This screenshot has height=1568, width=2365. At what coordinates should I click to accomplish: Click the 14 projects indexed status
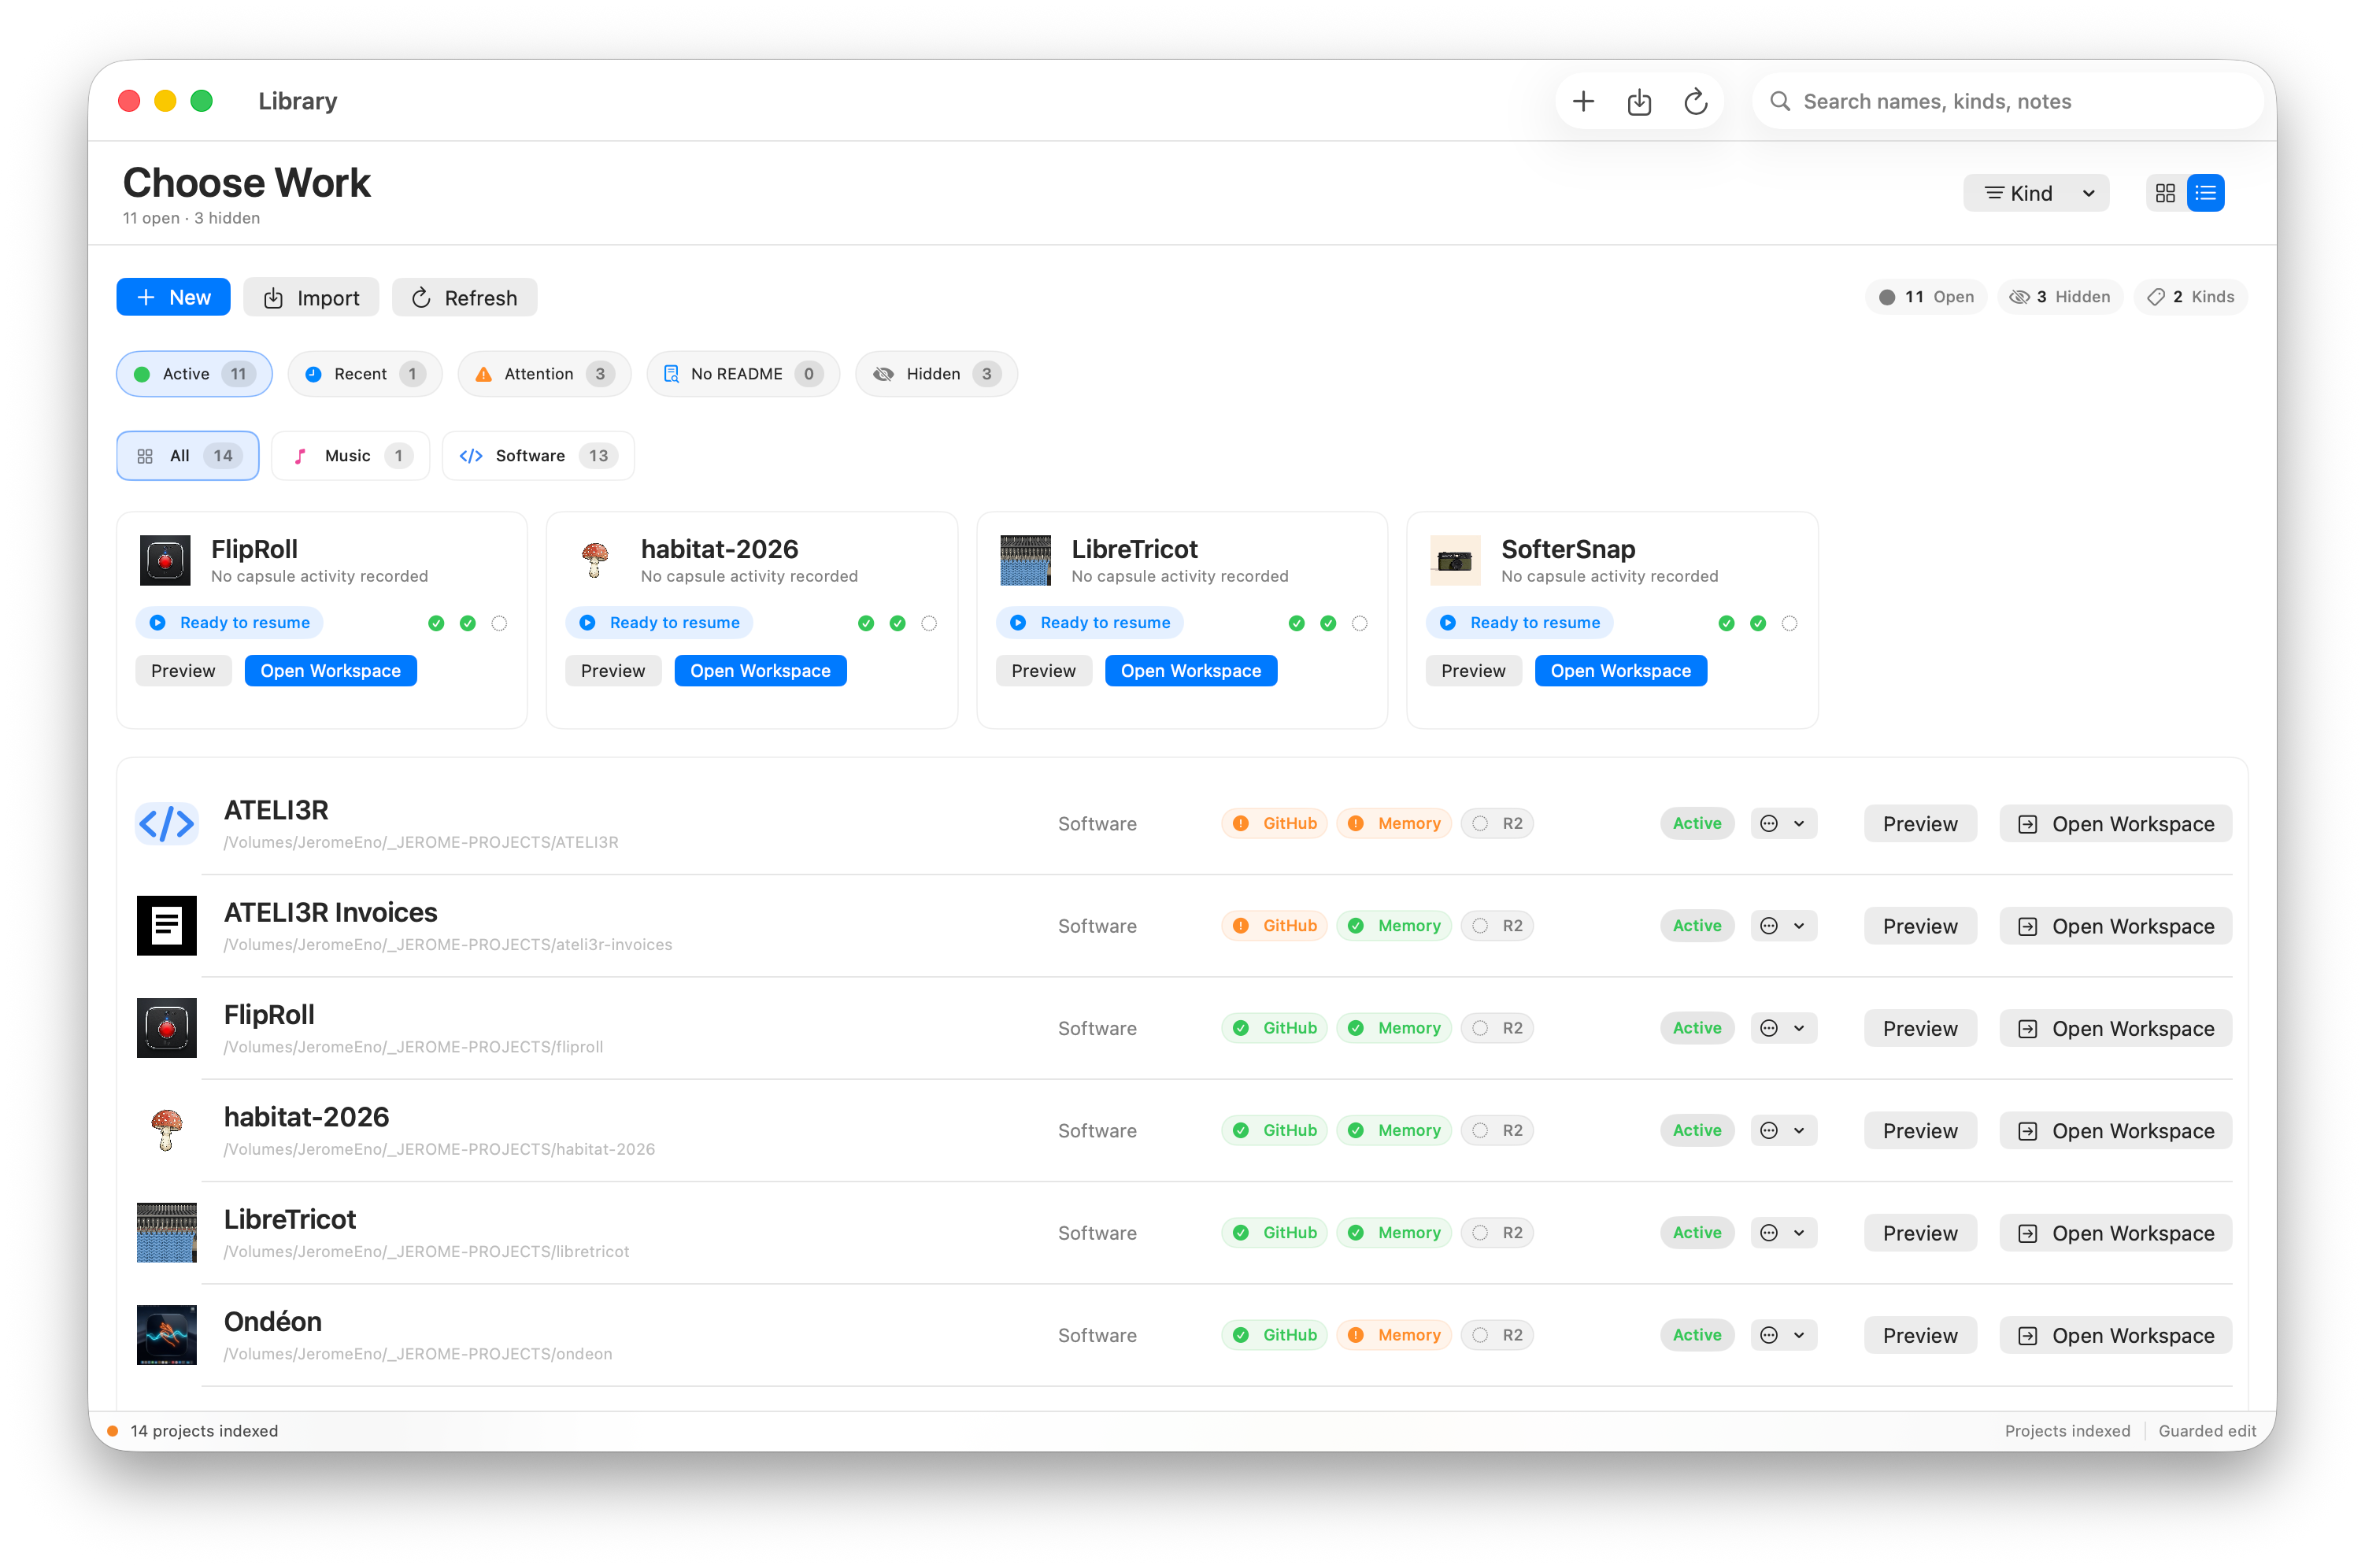pyautogui.click(x=204, y=1431)
